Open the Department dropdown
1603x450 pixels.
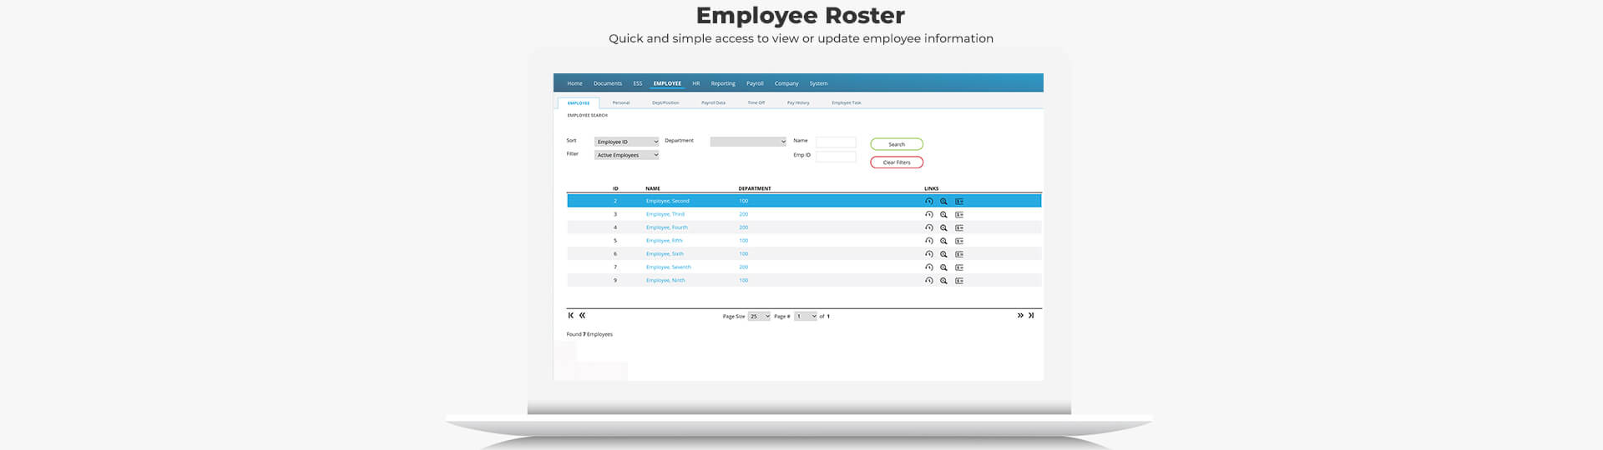(x=748, y=142)
